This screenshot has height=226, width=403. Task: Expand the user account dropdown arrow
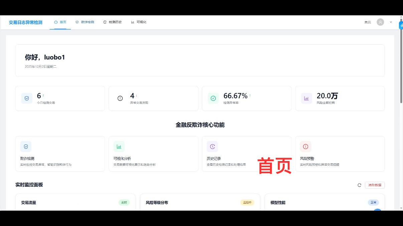(391, 22)
